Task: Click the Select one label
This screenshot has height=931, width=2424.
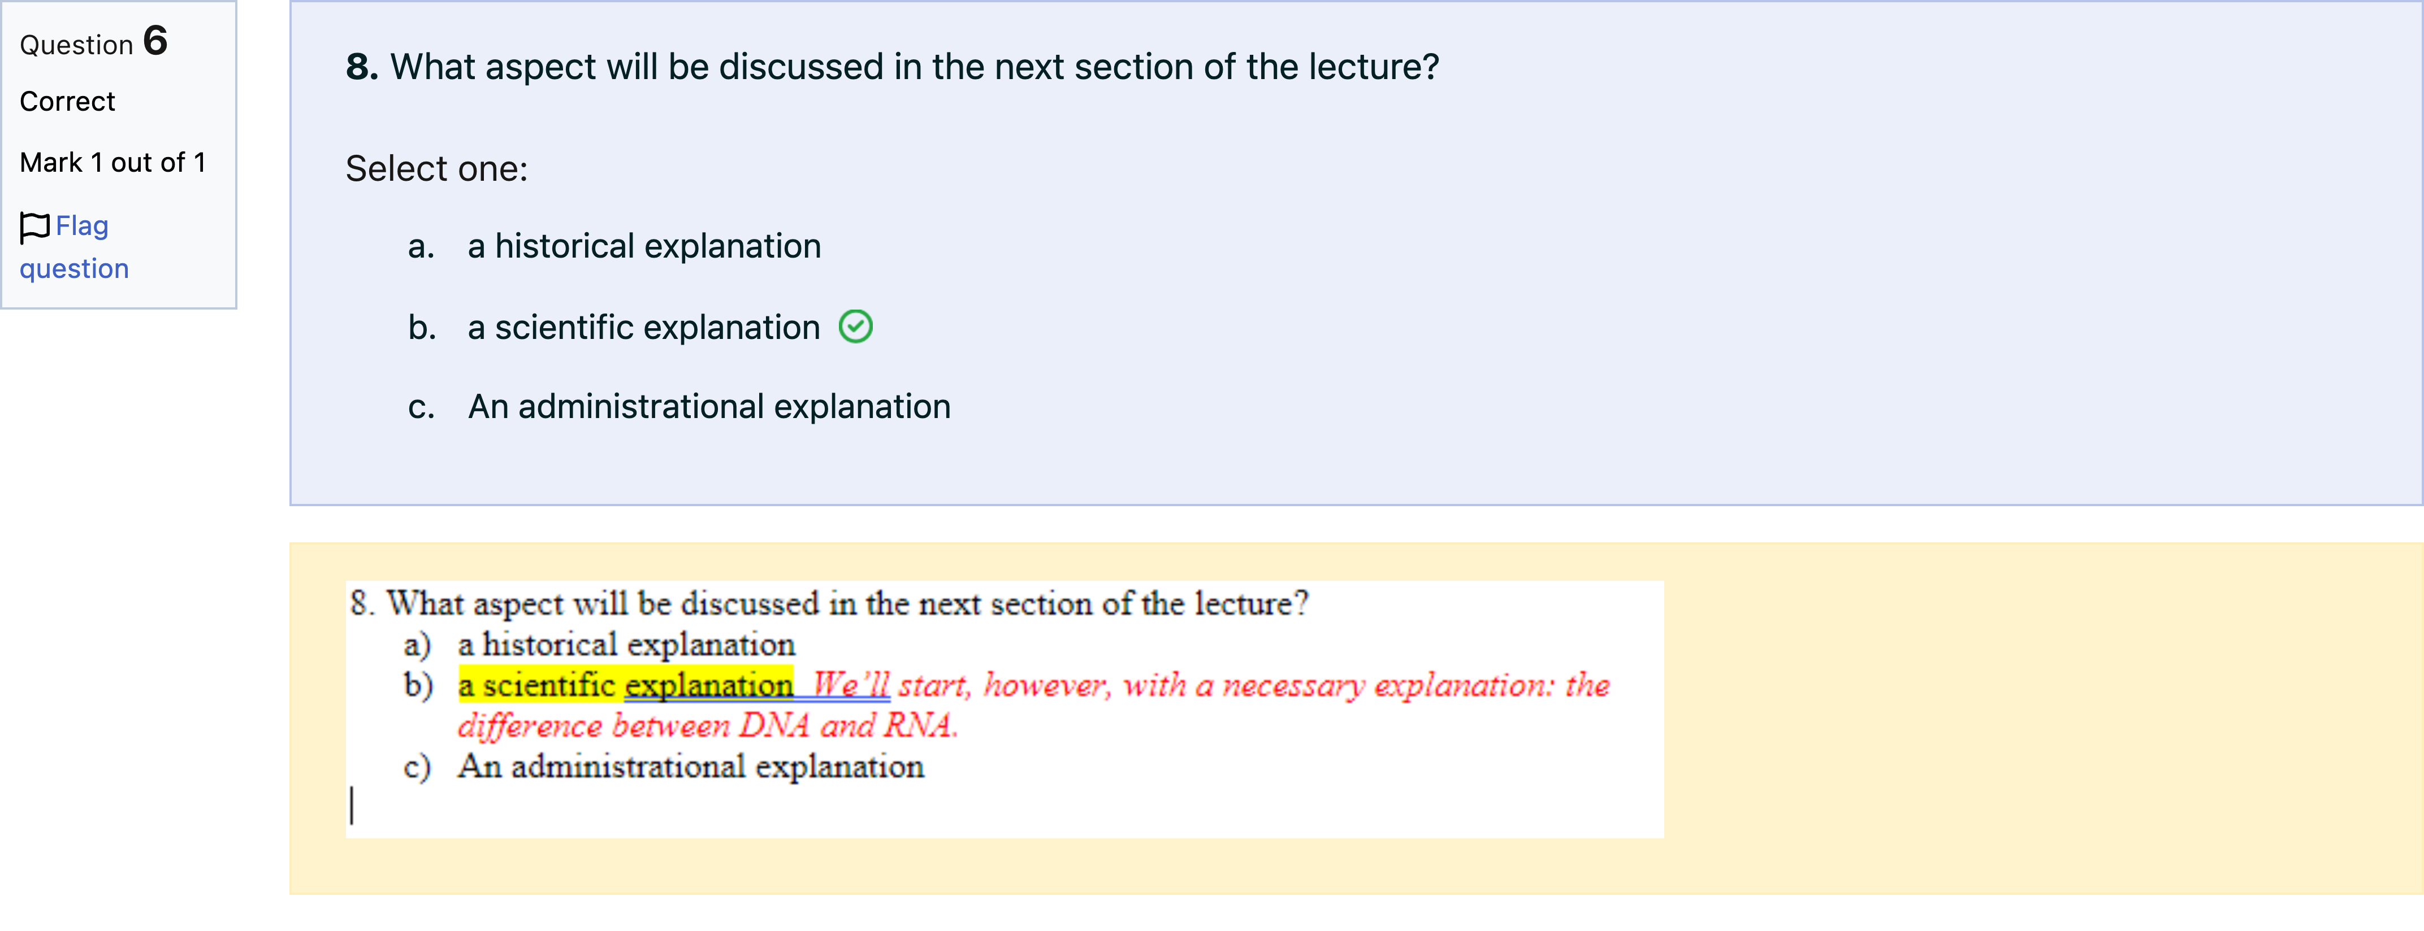Action: pyautogui.click(x=436, y=169)
